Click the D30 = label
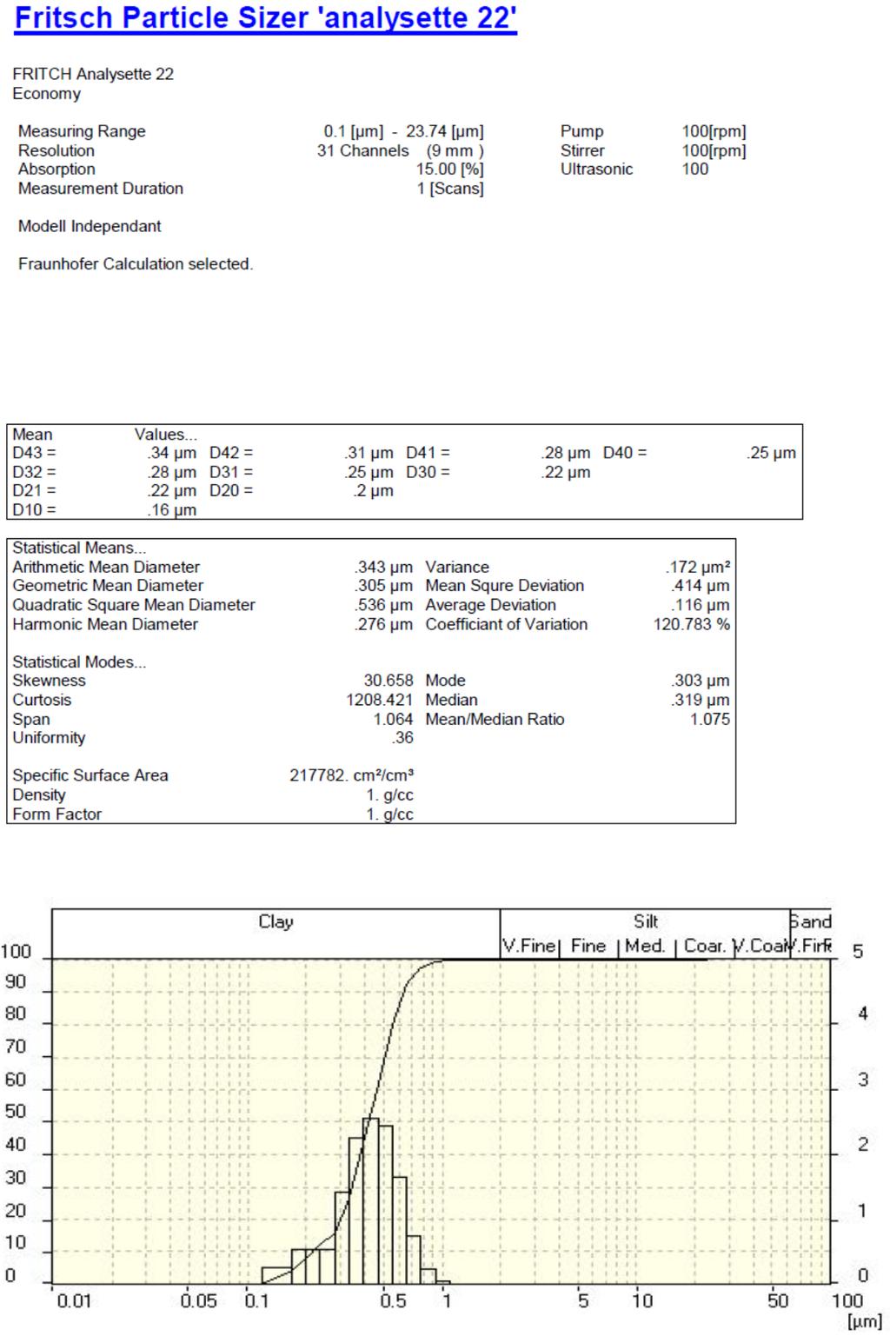The image size is (890, 1336). pyautogui.click(x=428, y=472)
